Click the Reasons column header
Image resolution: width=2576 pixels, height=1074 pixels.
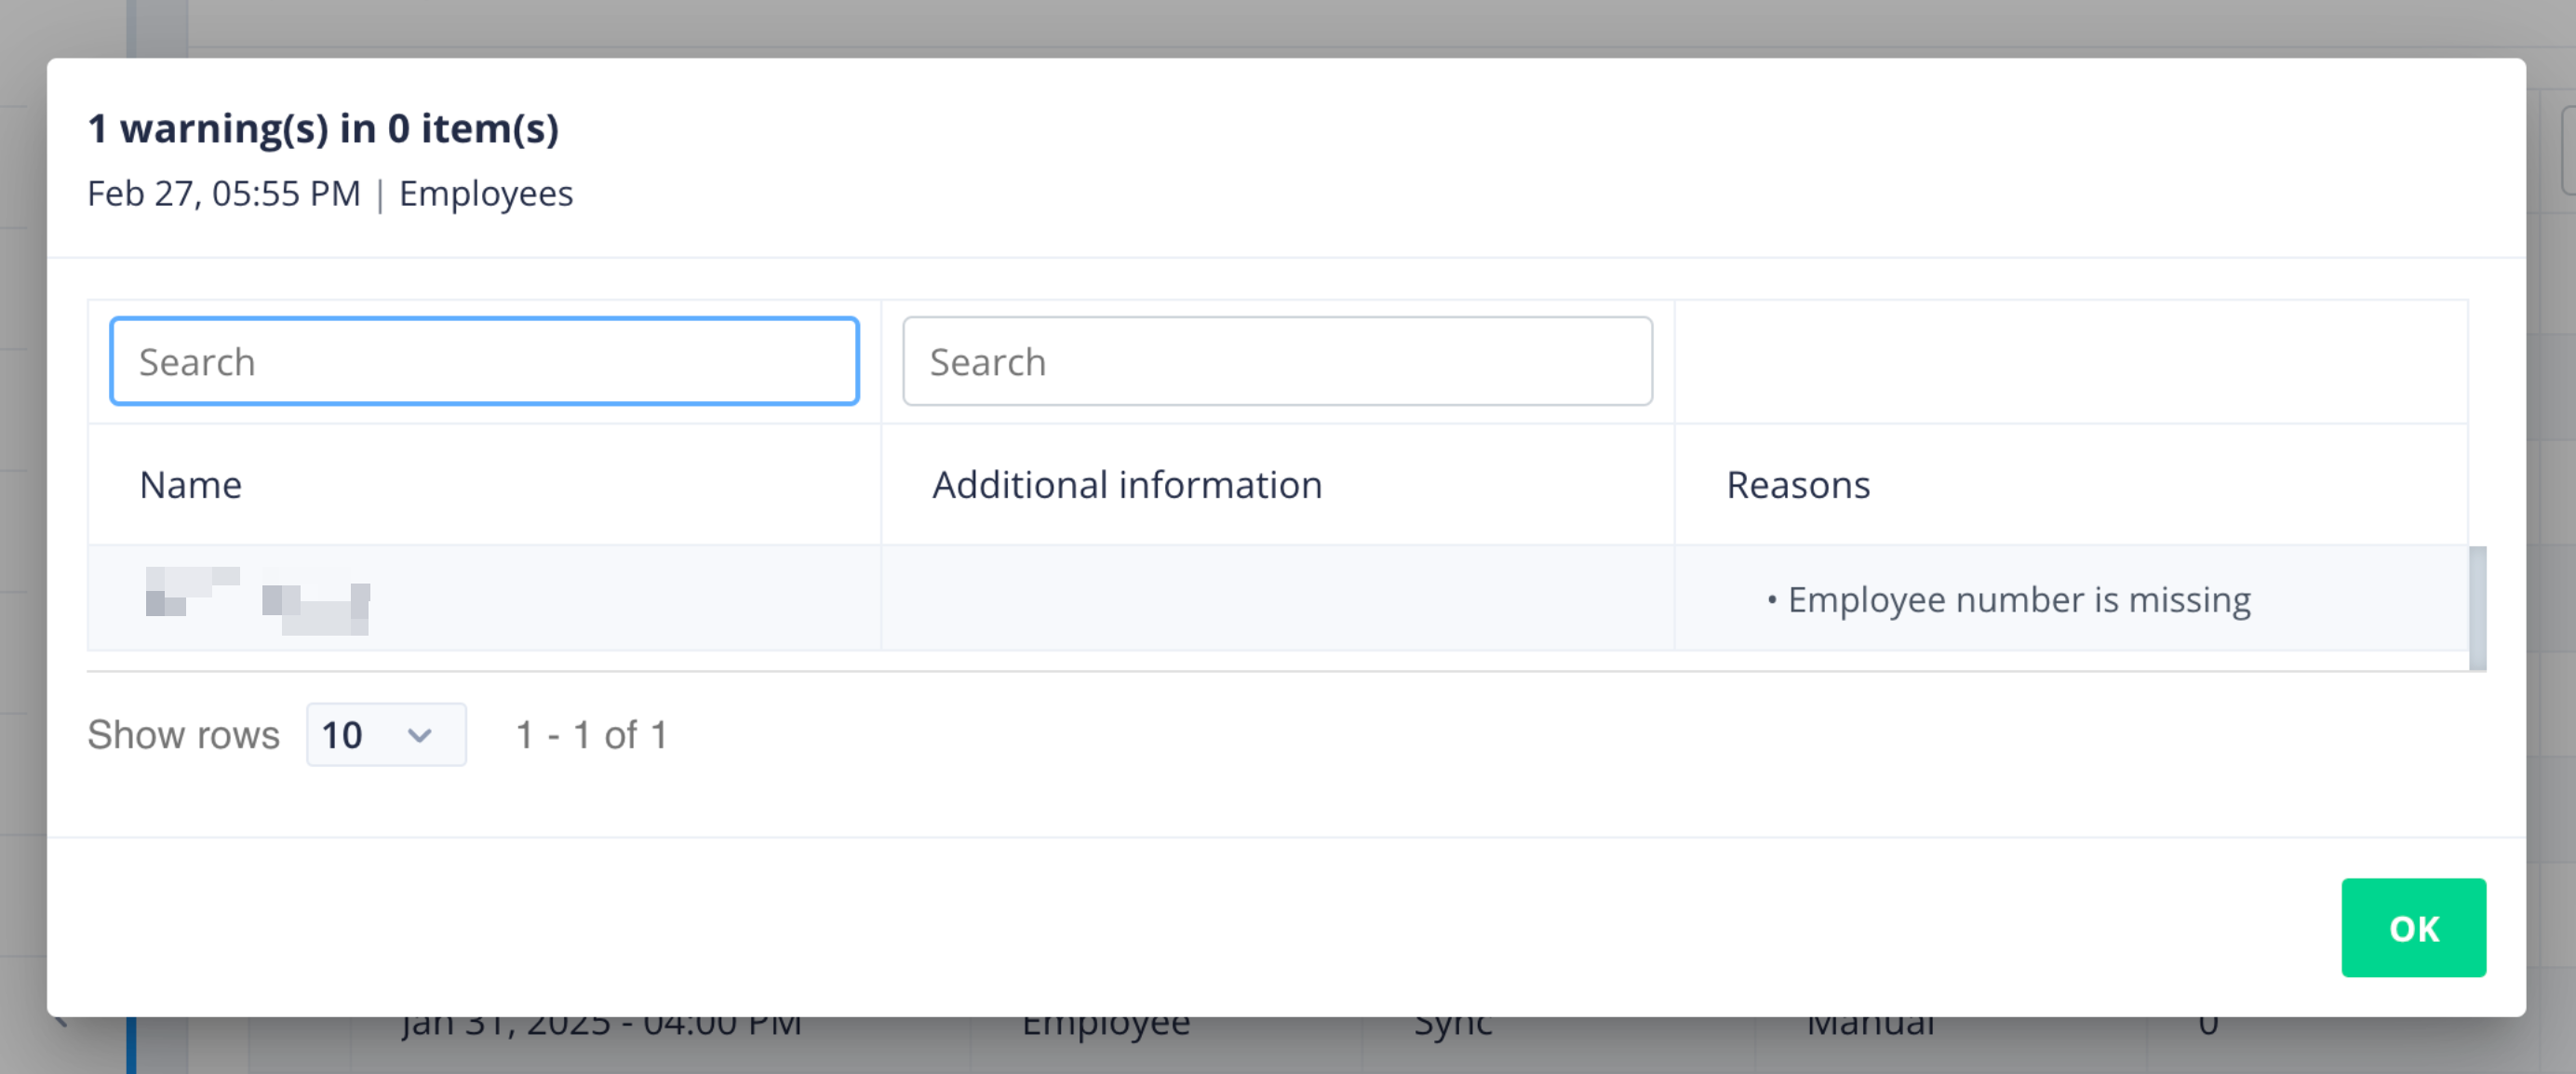pyautogui.click(x=1797, y=485)
